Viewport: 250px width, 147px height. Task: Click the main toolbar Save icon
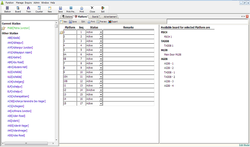[60, 9]
